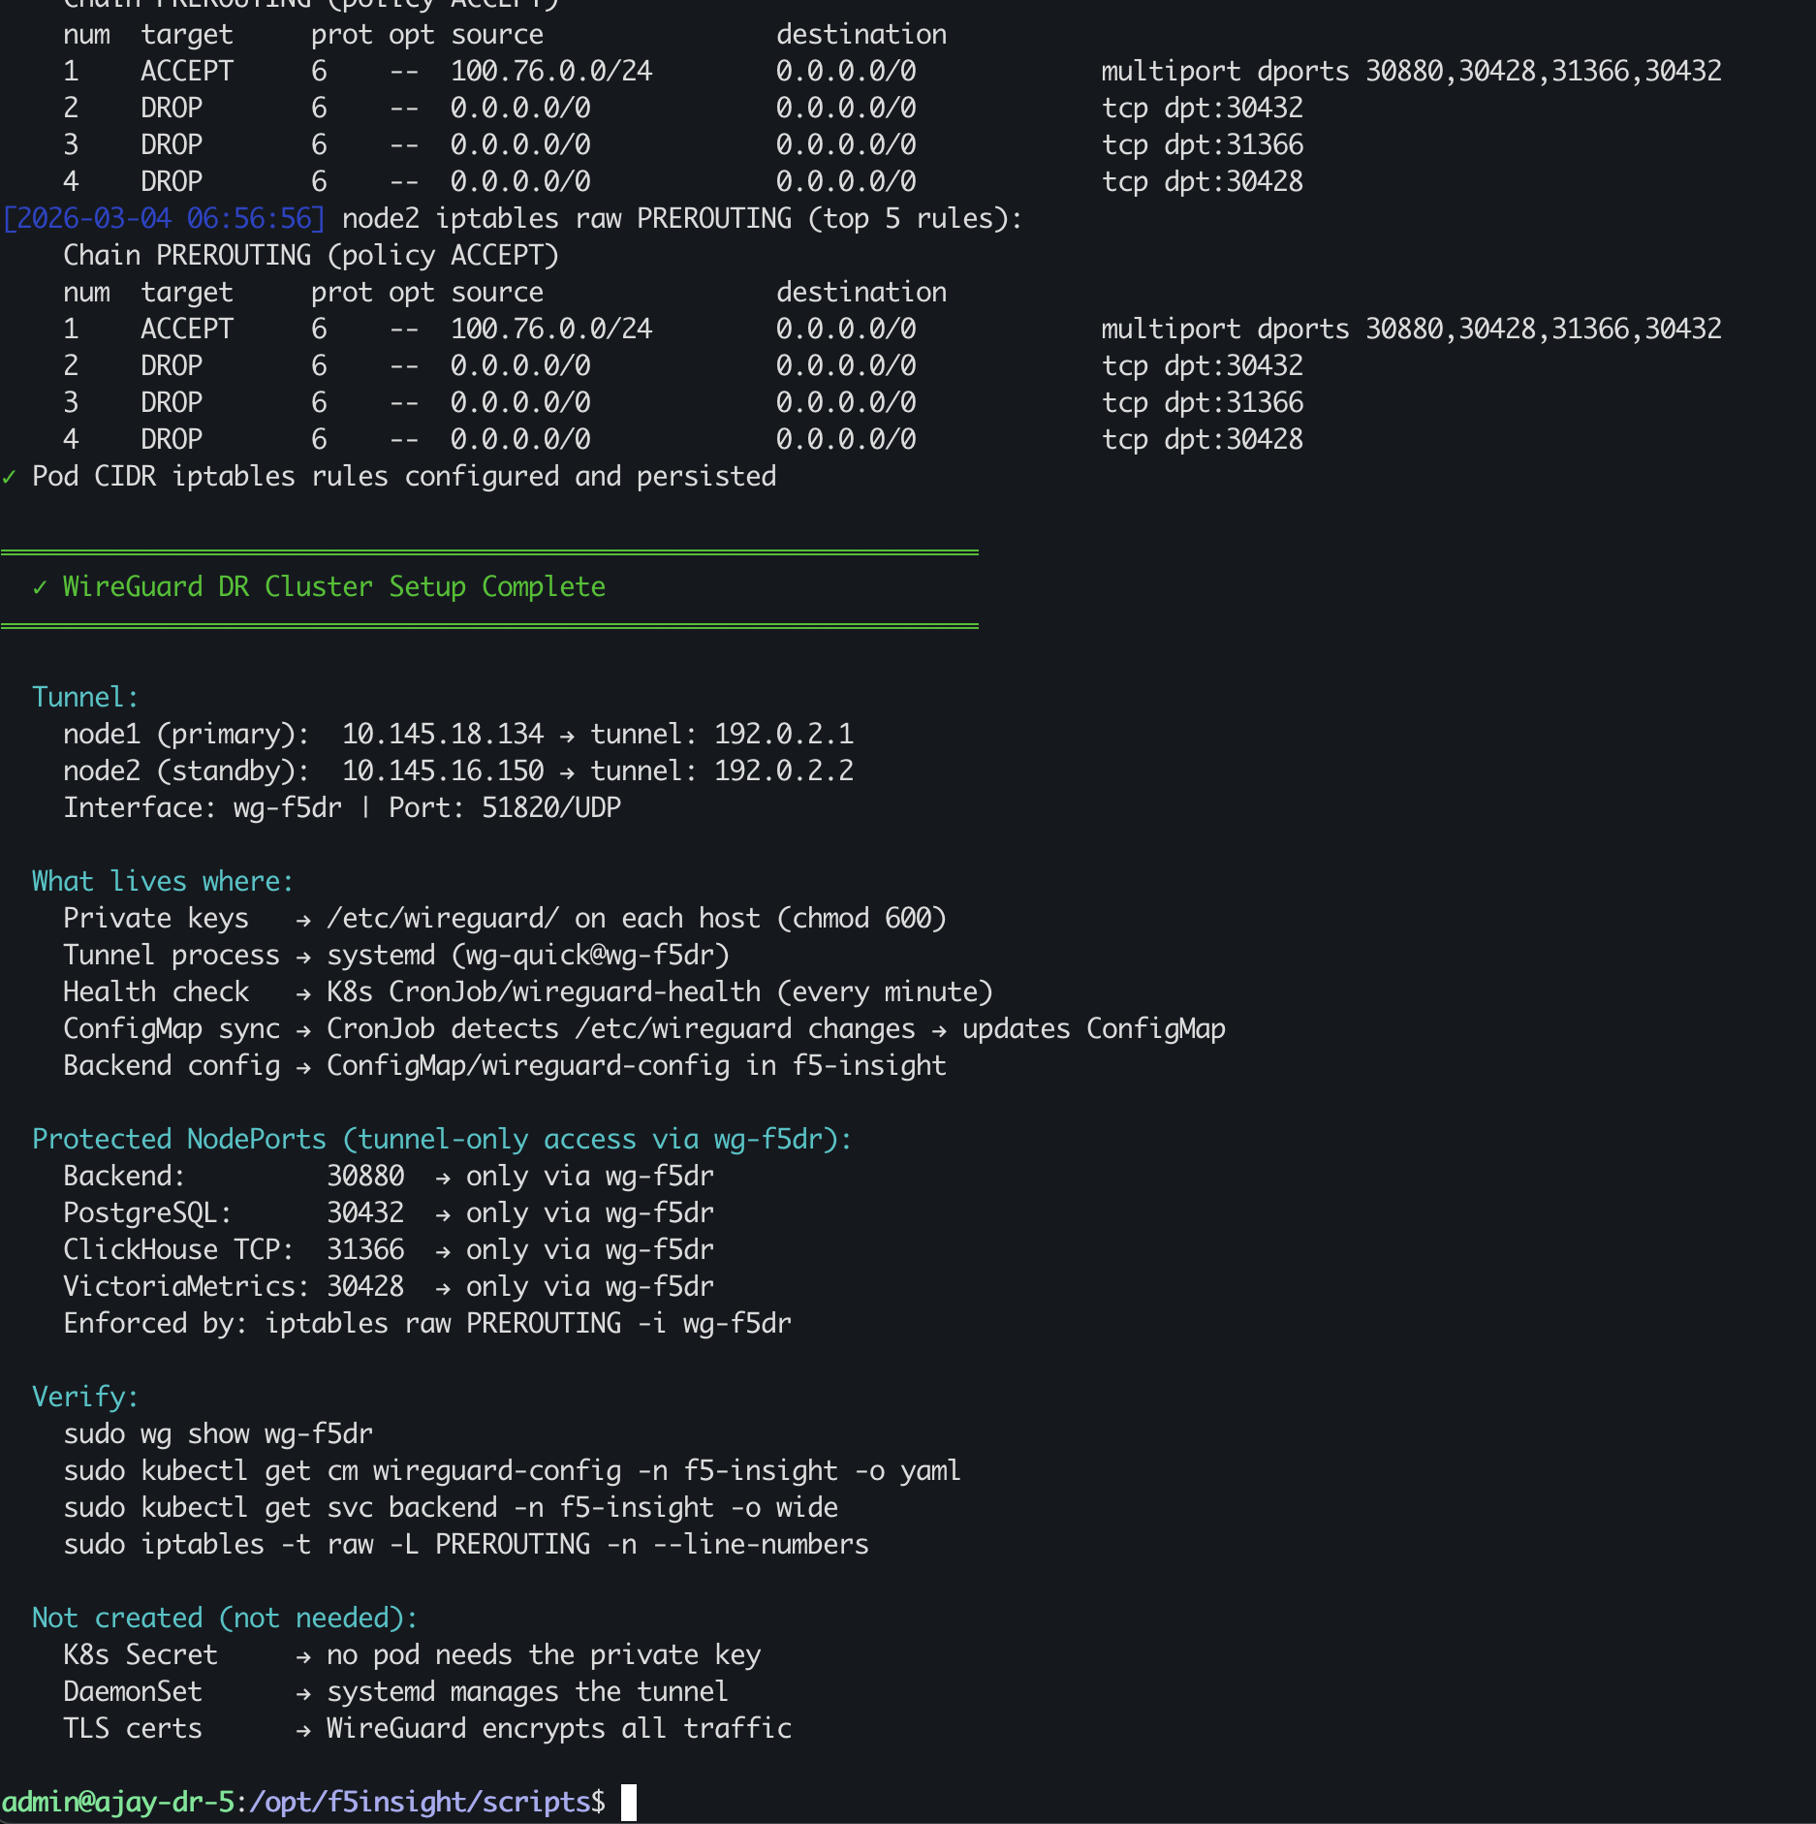Click node2 'Chain PREROUTING (policy ACCEPT)' line
Viewport: 1816px width, 1824px height.
311,256
